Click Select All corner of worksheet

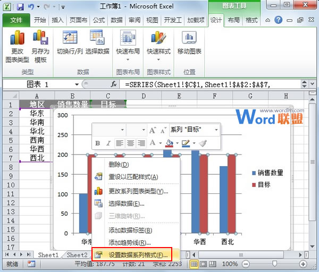[11, 96]
